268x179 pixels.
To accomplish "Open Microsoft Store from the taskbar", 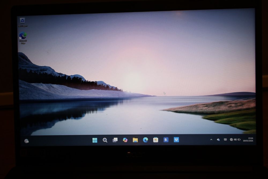I will tap(155, 140).
